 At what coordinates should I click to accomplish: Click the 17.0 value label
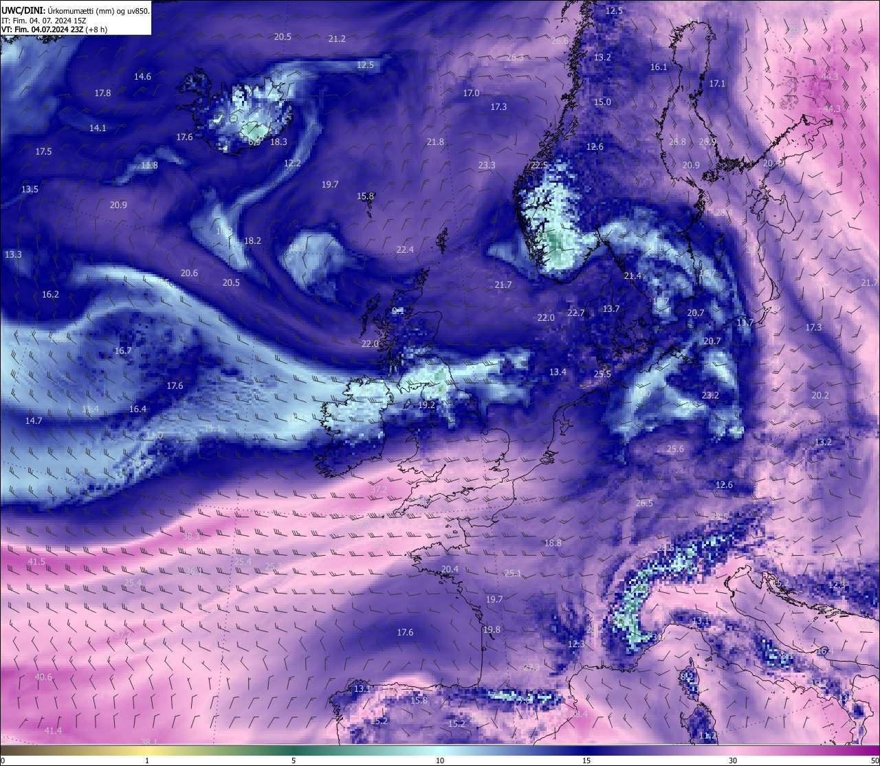471,93
